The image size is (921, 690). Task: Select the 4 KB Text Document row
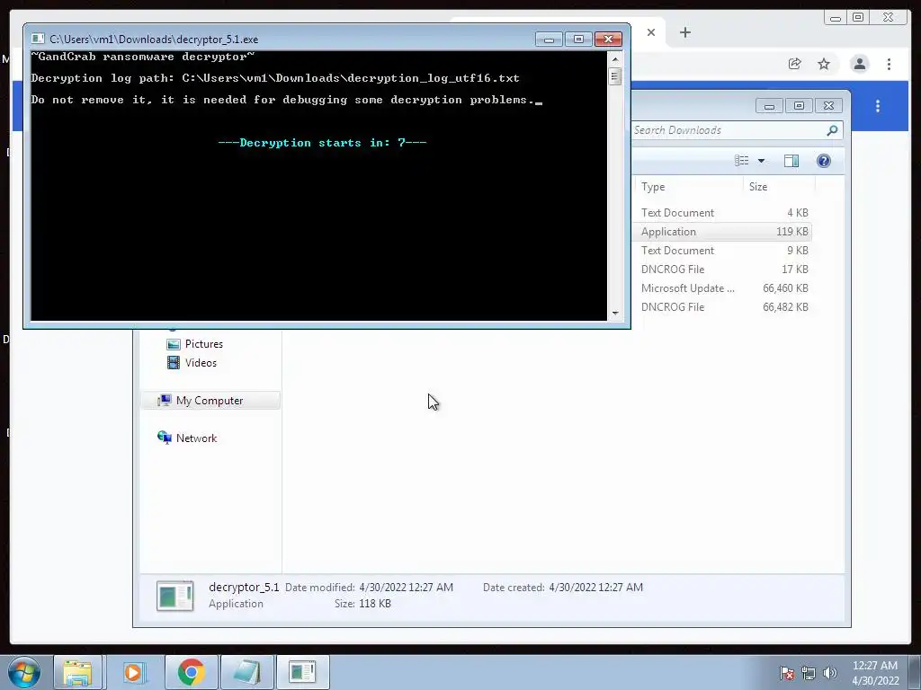724,213
